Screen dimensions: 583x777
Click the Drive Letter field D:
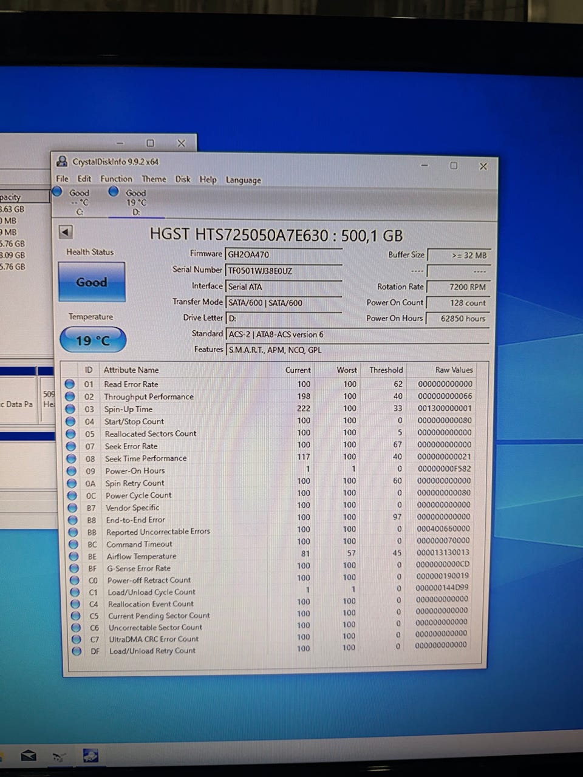click(x=284, y=318)
